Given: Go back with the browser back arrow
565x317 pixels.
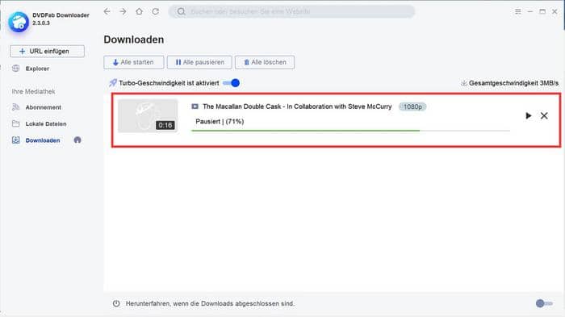Looking at the screenshot, I should pos(107,11).
